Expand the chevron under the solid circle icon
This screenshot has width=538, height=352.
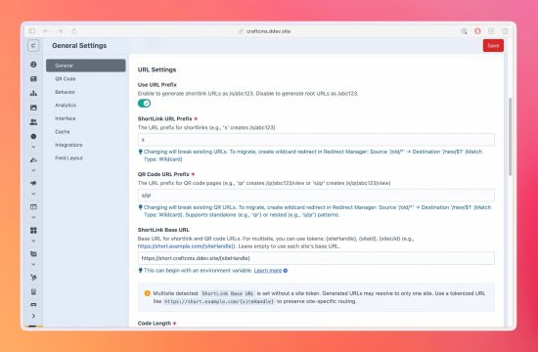click(33, 147)
